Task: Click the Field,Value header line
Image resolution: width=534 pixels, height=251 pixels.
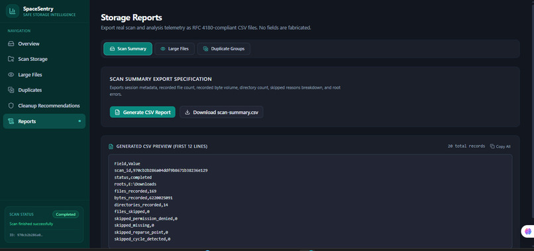Action: tap(127, 164)
